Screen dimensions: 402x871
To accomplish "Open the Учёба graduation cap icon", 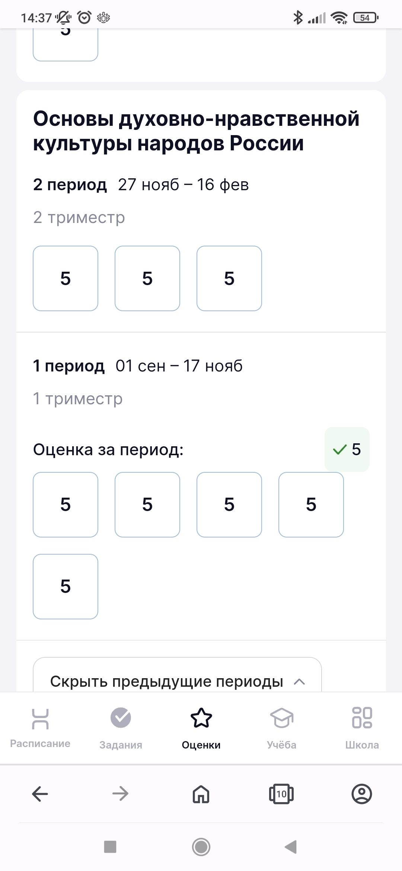I will (x=281, y=718).
